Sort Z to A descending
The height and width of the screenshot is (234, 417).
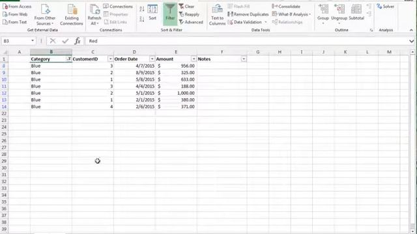[142, 19]
